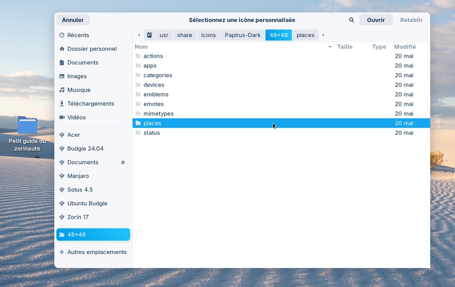
Task: Sort the list by Modifié column
Action: 405,47
